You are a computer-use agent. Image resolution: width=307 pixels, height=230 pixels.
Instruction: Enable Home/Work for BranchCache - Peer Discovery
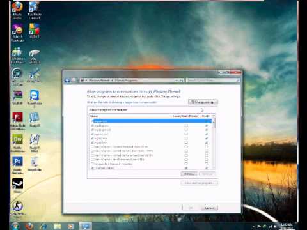186,160
